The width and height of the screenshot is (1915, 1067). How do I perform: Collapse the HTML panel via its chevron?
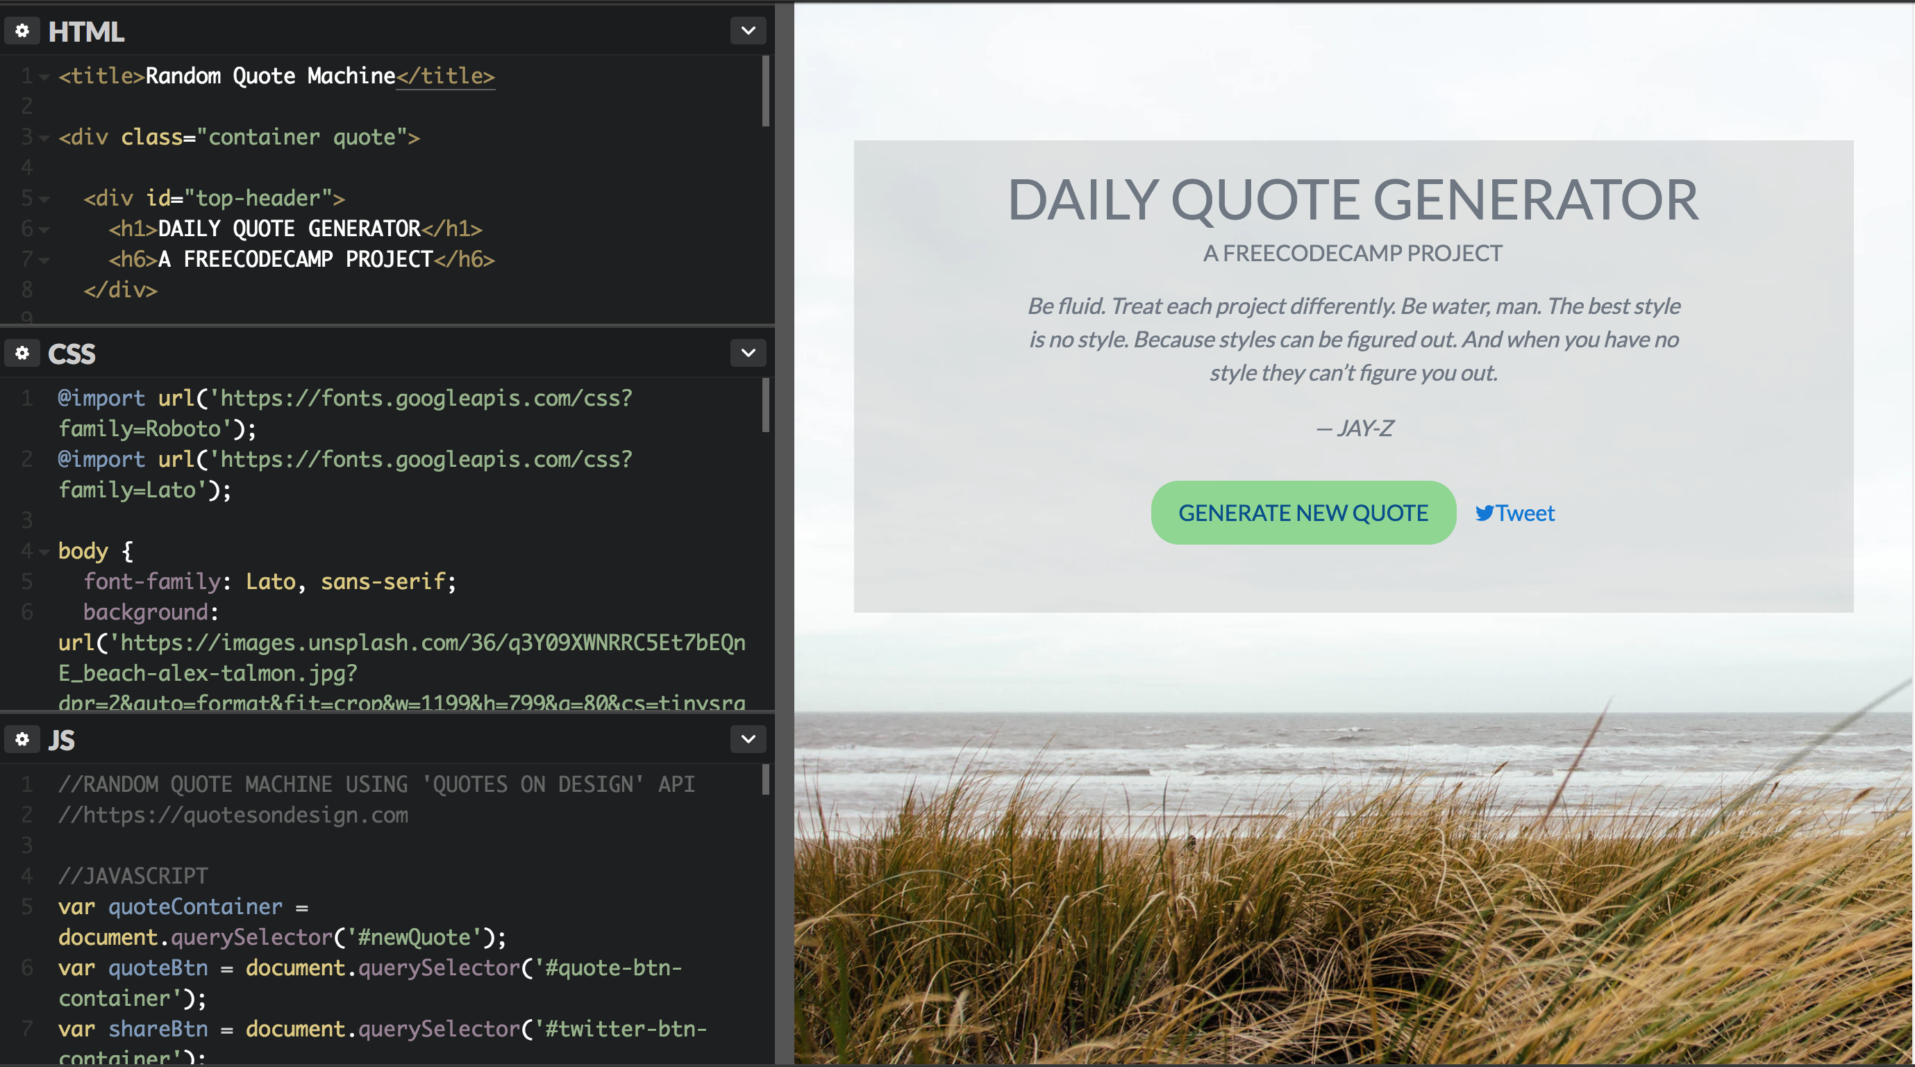point(748,31)
